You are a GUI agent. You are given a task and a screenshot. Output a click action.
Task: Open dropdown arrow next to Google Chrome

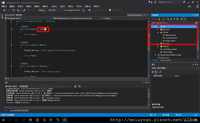81,10
